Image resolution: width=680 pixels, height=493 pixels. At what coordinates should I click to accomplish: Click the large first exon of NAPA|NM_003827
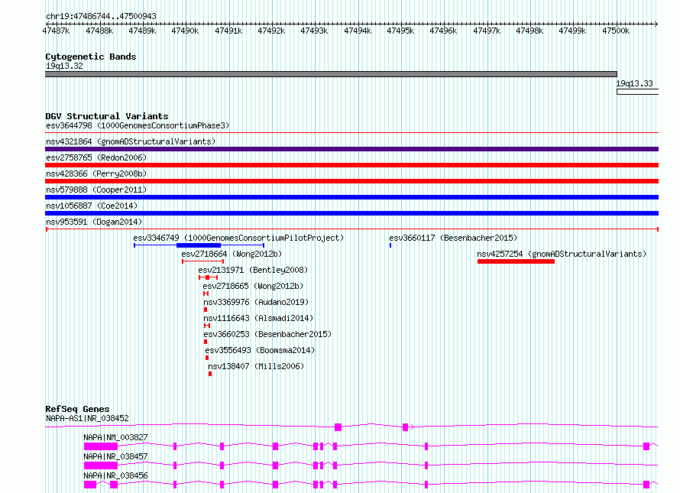click(101, 446)
